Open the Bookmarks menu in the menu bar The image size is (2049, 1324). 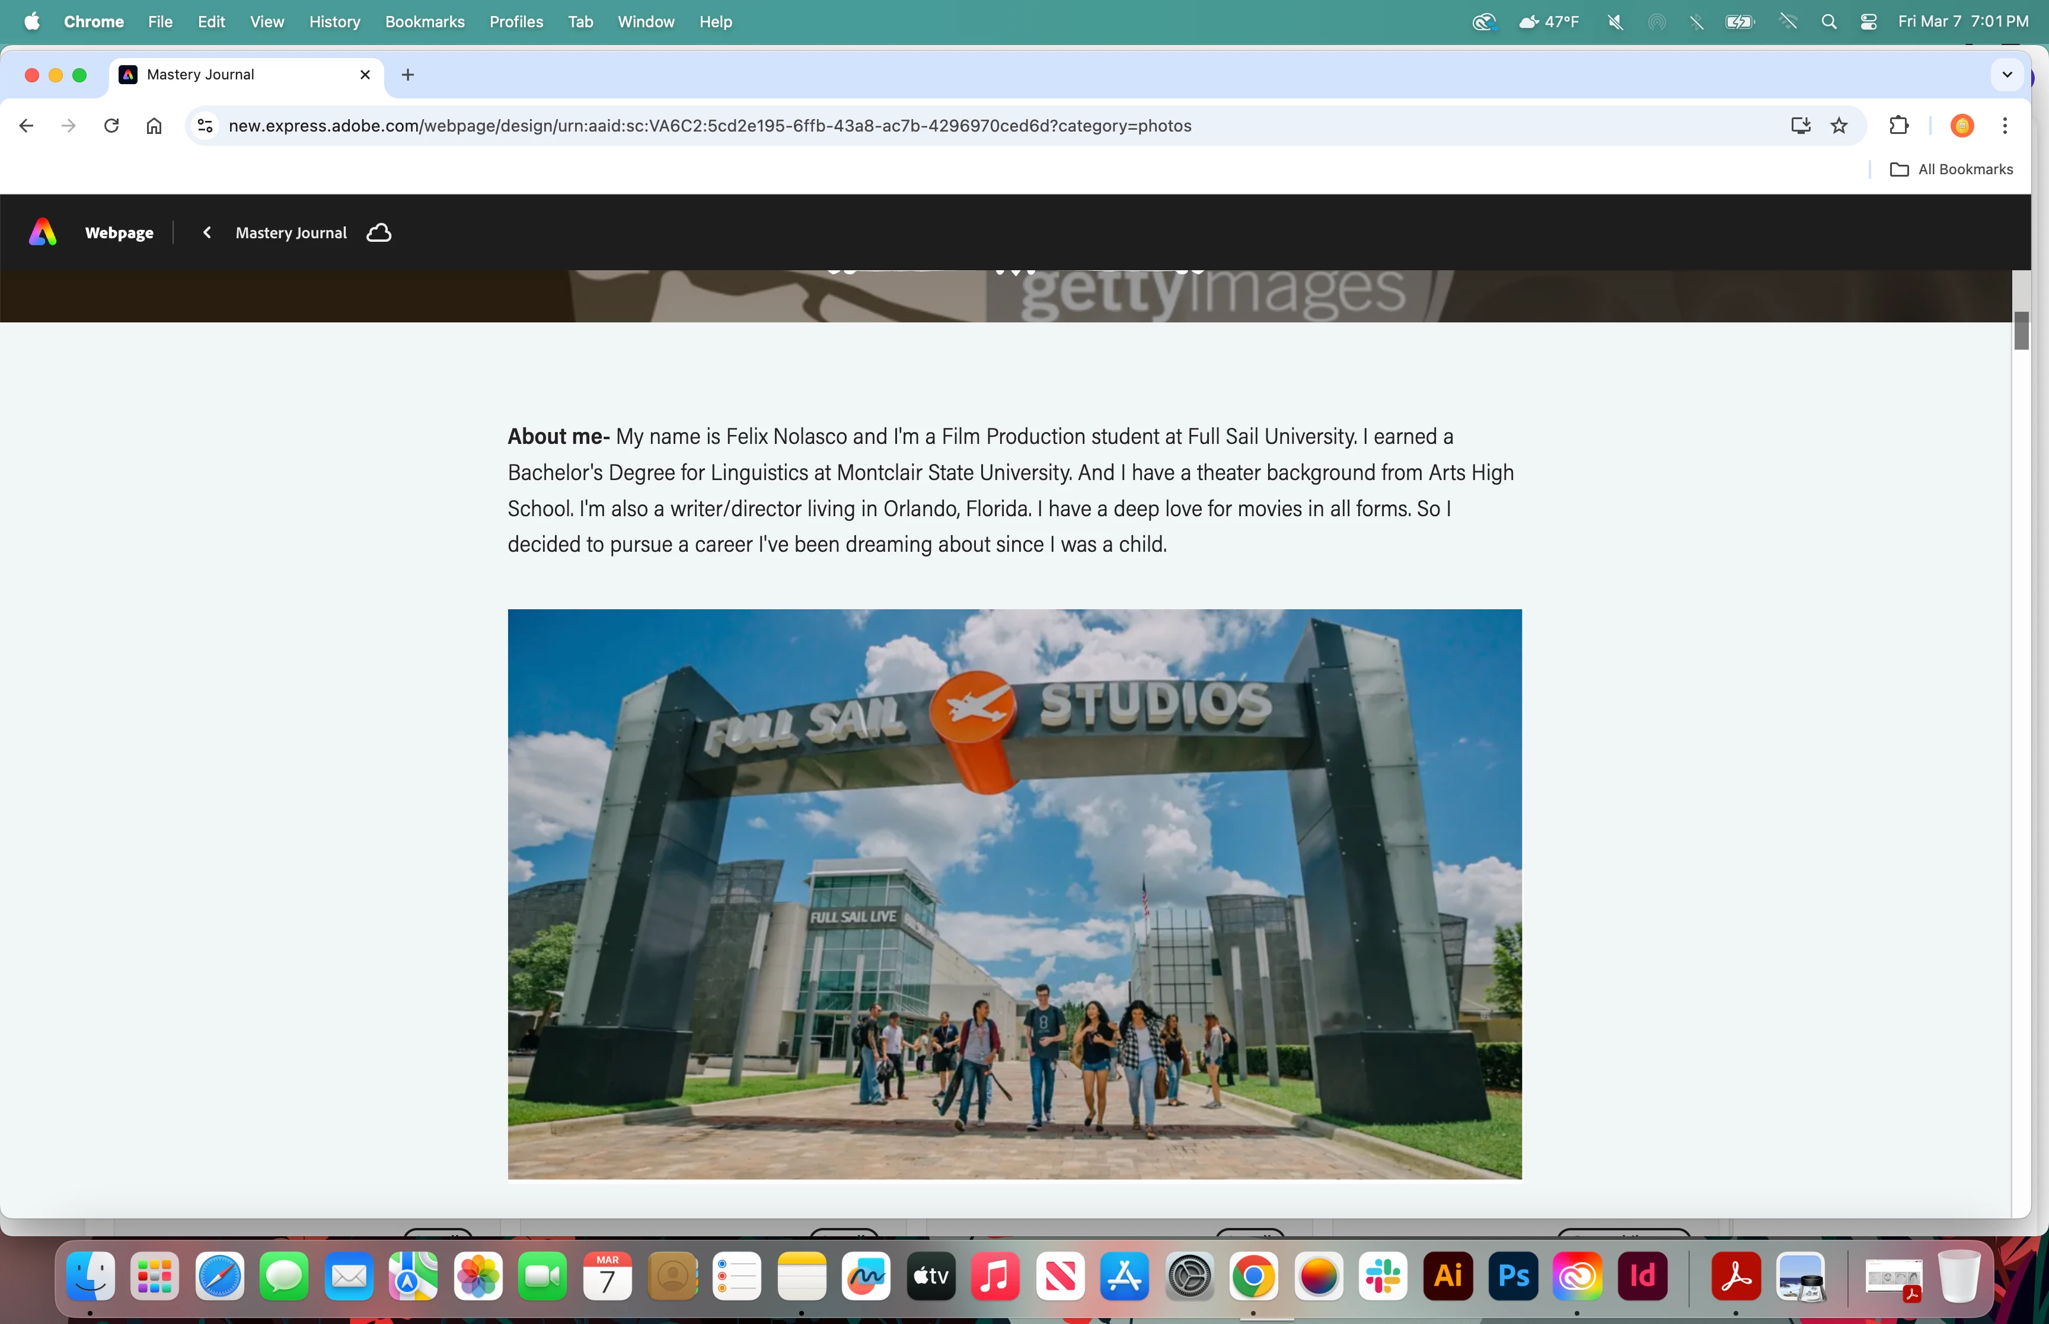425,21
